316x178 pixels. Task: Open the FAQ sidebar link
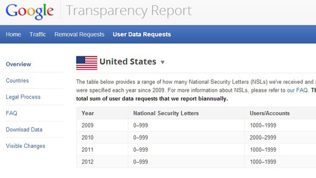pyautogui.click(x=12, y=113)
